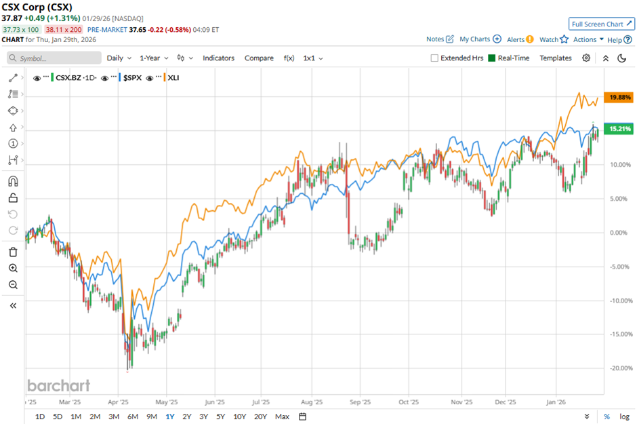Click the blue $SPX color bar
This screenshot has height=424, width=637.
120,77
